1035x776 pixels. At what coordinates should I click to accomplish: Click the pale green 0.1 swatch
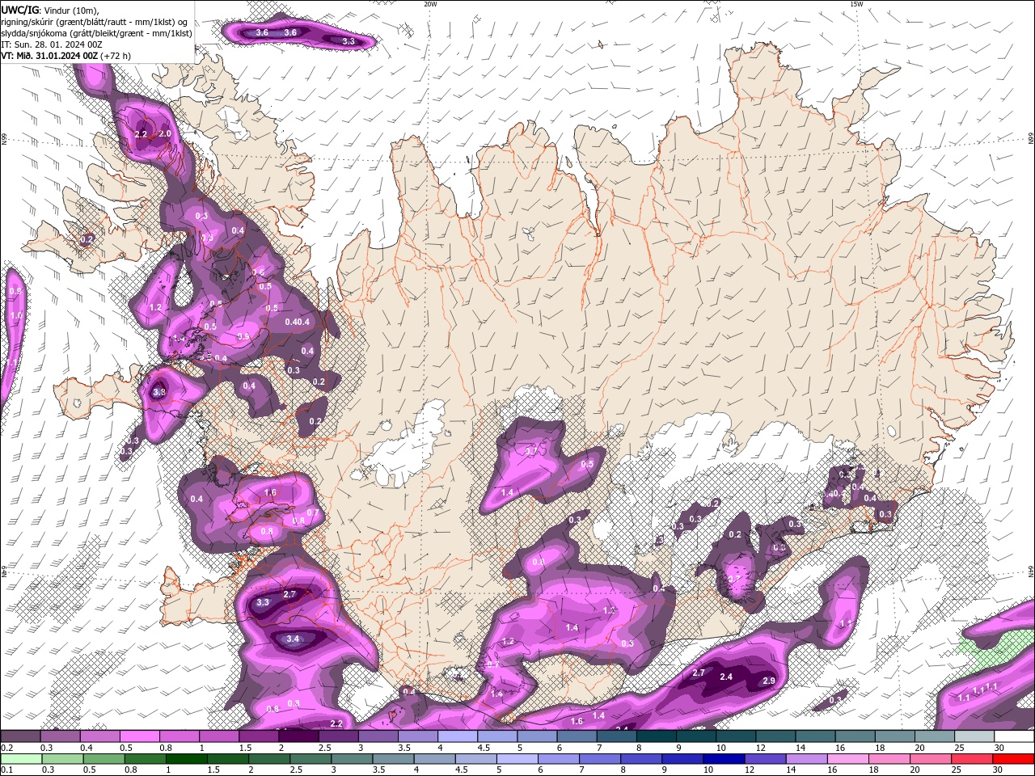[20, 759]
